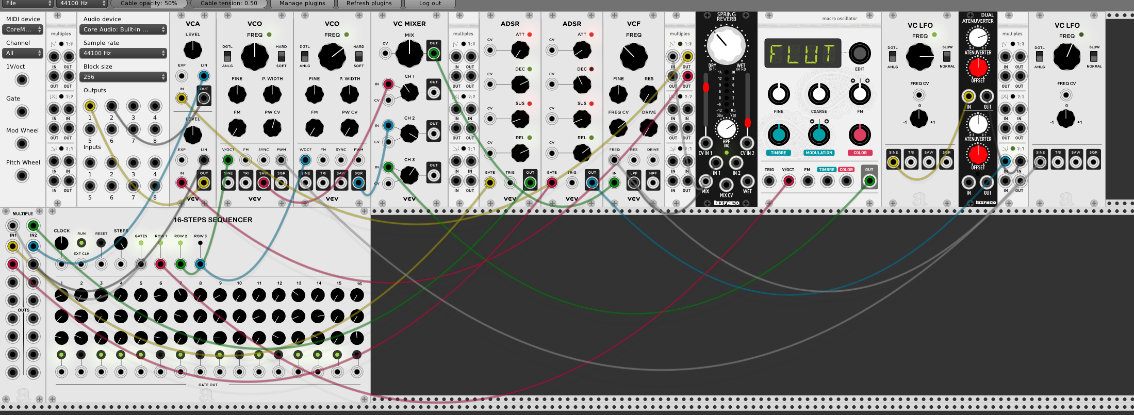
Task: Click the Spring Reverb MIX CV jack
Action: coord(726,184)
